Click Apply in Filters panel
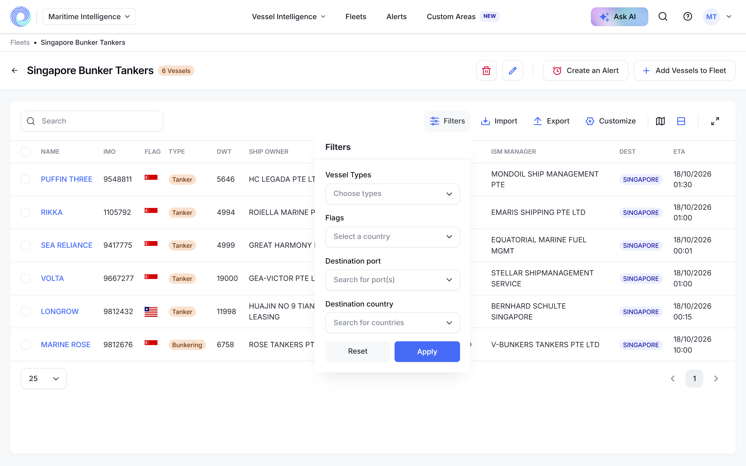 click(x=427, y=351)
